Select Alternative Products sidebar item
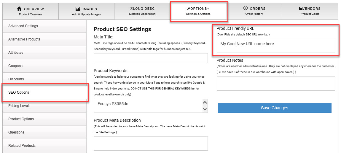The image size is (341, 153). pos(24,39)
